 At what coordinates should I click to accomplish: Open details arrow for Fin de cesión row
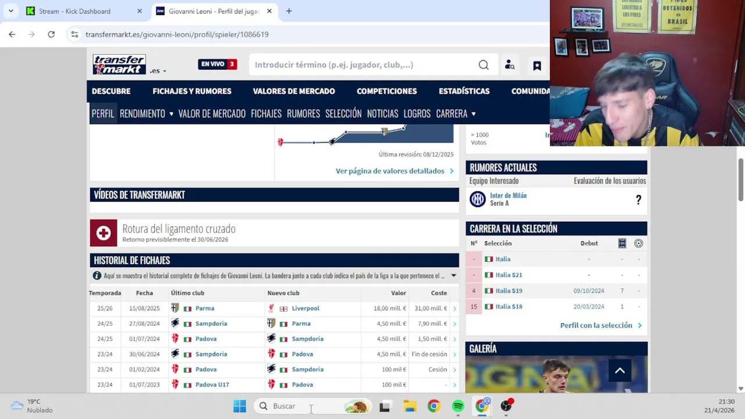point(455,354)
